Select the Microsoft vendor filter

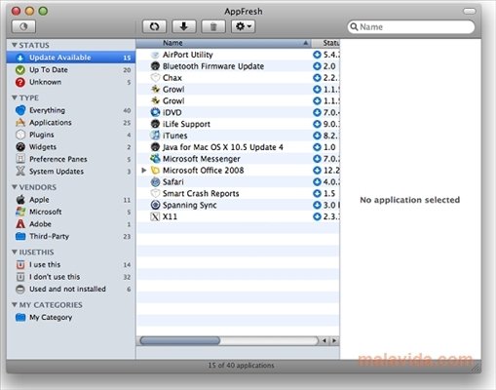[71, 212]
